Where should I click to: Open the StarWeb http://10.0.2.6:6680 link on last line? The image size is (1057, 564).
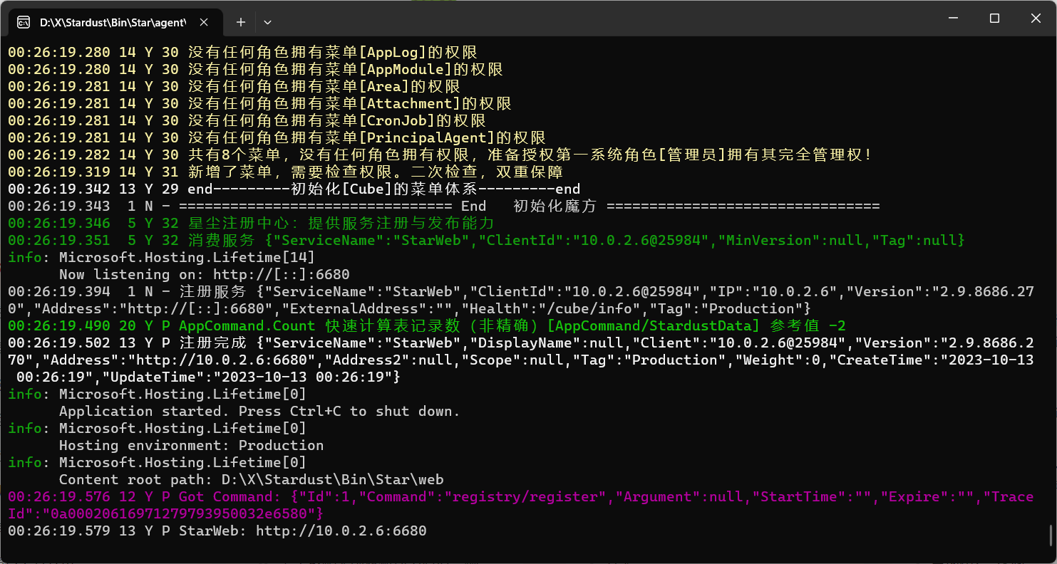341,531
